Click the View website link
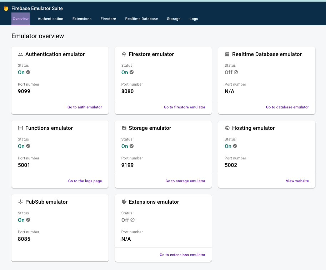The image size is (326, 270). (x=297, y=181)
